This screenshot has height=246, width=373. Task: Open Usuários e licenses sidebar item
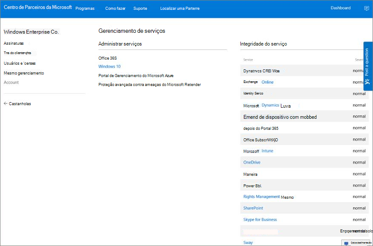coord(20,63)
